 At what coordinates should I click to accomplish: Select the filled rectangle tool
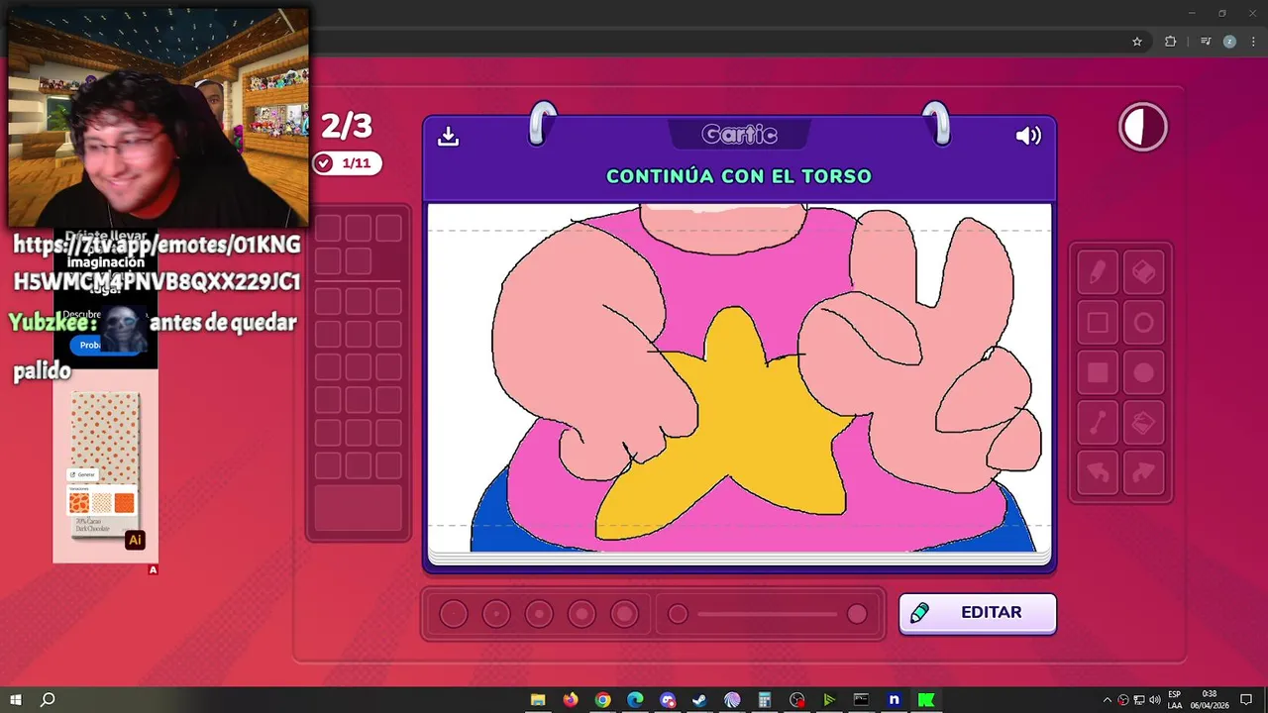[x=1098, y=373]
